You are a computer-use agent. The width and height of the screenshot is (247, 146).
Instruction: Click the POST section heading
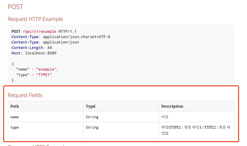coord(15,7)
